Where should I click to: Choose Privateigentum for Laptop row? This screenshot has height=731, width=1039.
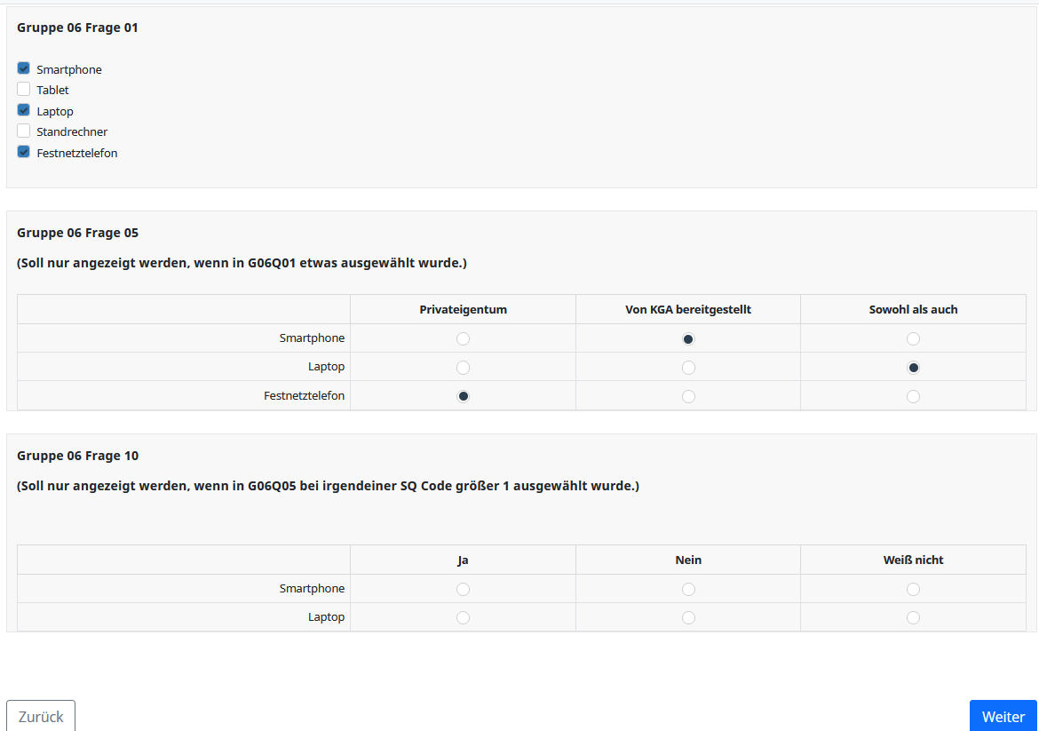(463, 367)
